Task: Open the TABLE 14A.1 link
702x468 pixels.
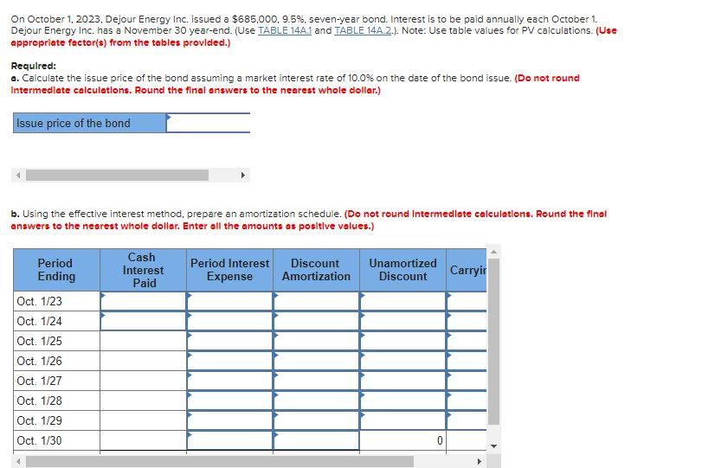Action: 284,31
